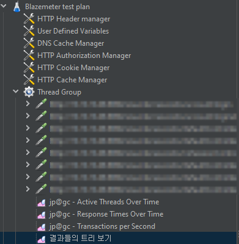Click the second sampler's pipette icon under Thread Group
This screenshot has width=239, height=244.
point(41,116)
